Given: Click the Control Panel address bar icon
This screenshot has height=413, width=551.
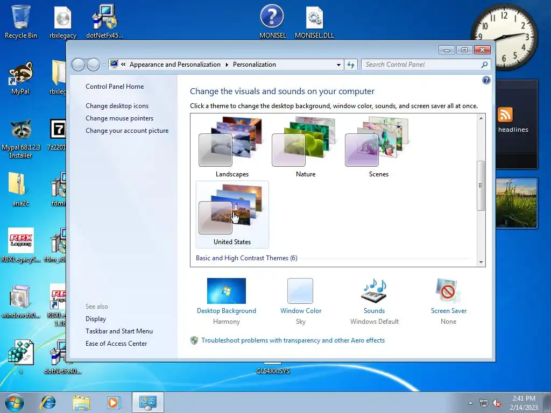Looking at the screenshot, I should point(114,64).
